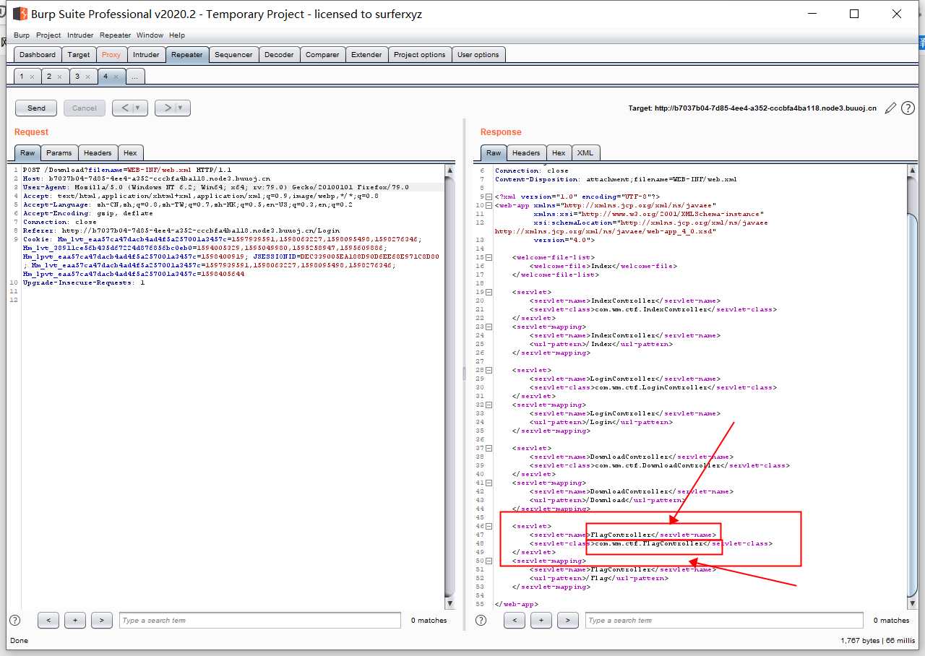Click the Request search term field
Screen dimensions: 925x656
click(259, 620)
